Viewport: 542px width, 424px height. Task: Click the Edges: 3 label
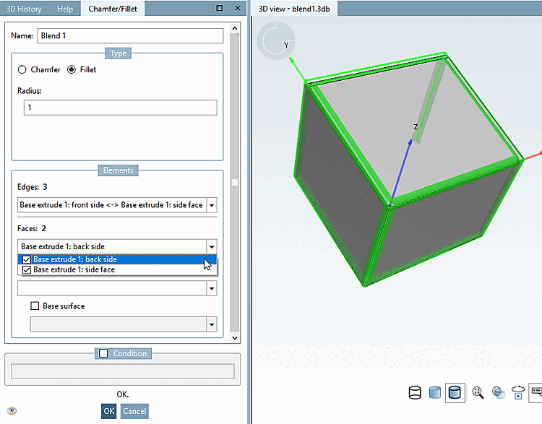32,187
